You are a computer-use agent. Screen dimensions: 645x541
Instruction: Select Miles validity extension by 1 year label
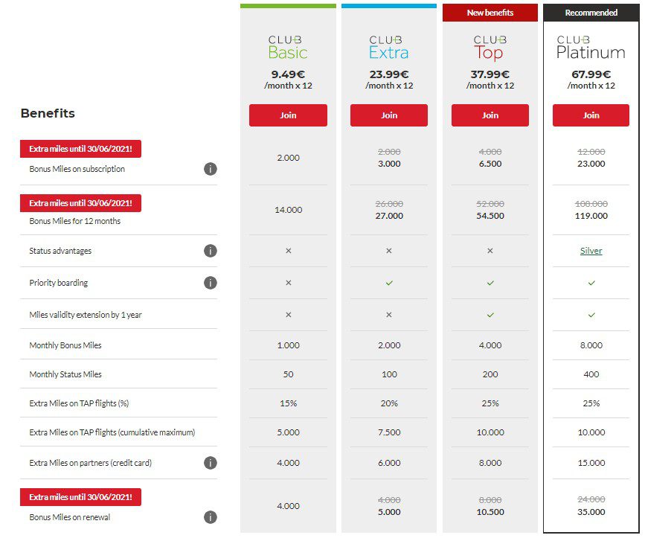86,315
